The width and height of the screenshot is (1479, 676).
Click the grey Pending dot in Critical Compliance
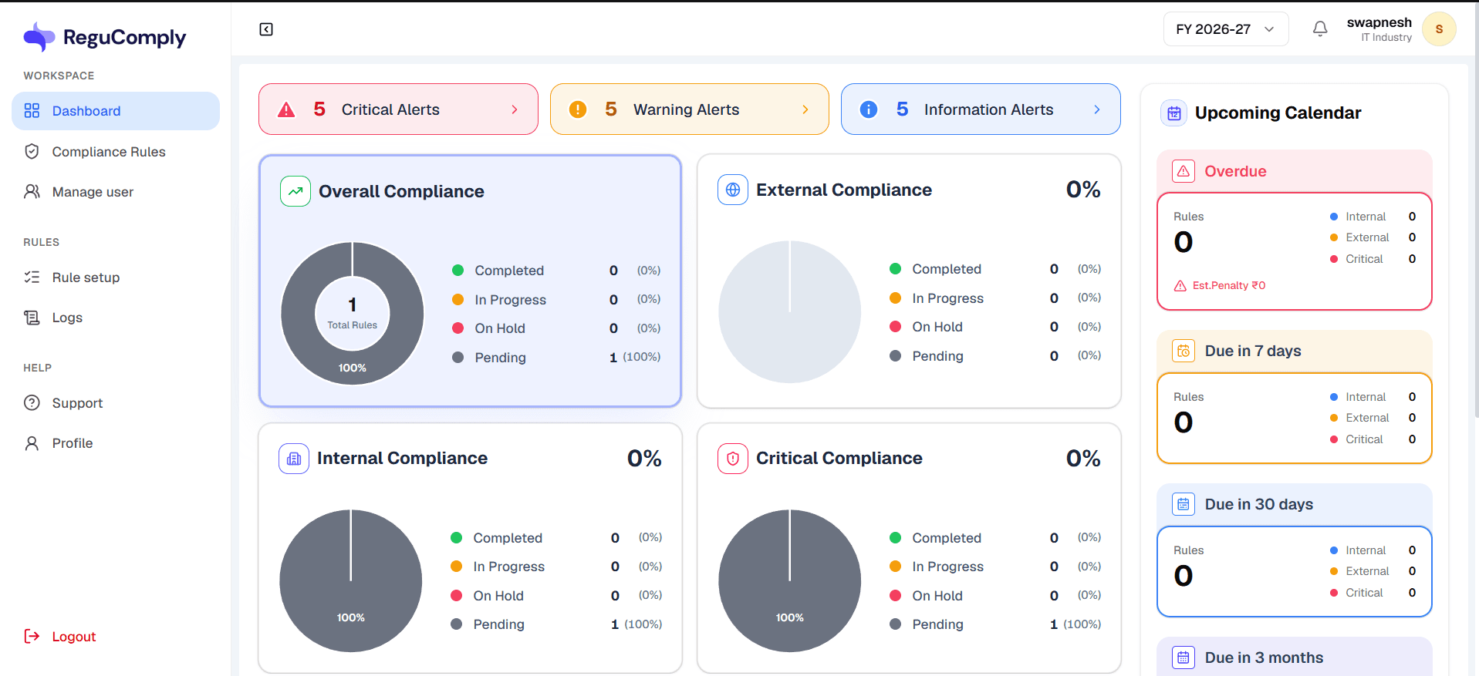point(895,624)
